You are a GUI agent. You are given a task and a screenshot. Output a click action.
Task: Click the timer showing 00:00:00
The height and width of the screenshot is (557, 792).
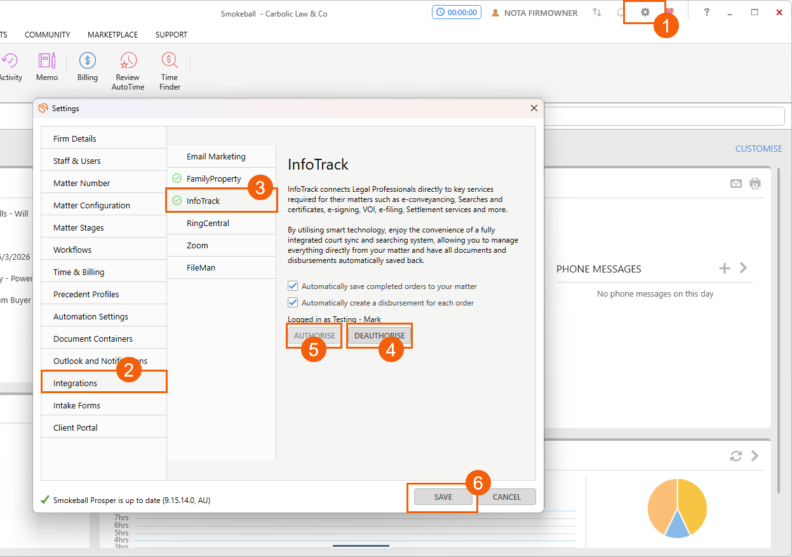(x=456, y=12)
